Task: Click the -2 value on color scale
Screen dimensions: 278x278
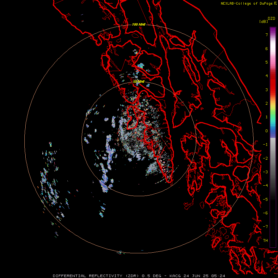Action: pyautogui.click(x=265, y=158)
